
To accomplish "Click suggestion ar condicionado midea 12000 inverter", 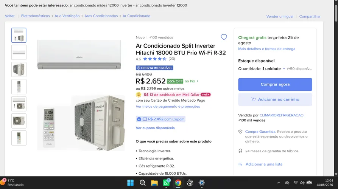I will point(101,5).
